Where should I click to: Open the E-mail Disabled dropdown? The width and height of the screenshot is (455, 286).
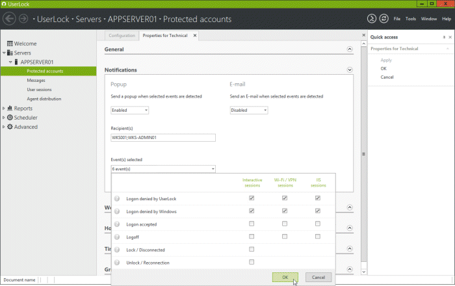click(x=249, y=110)
